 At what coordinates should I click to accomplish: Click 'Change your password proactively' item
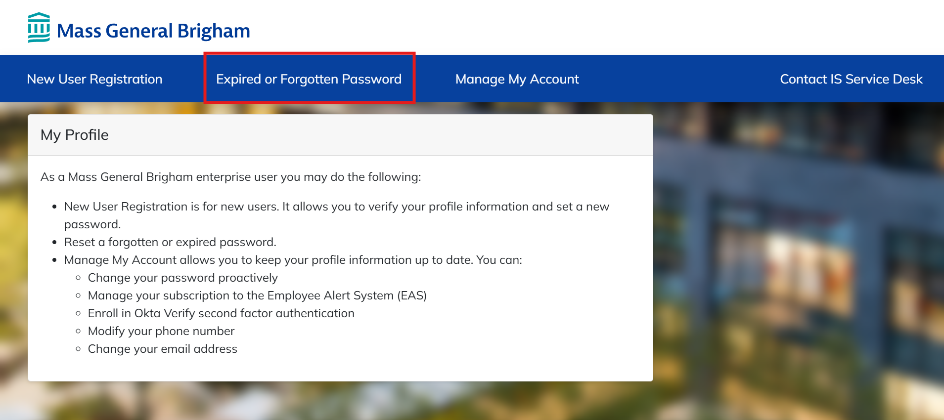coord(182,278)
